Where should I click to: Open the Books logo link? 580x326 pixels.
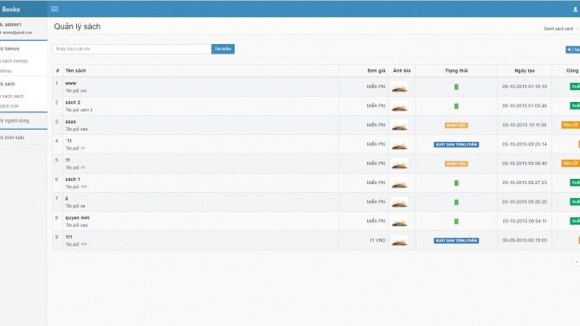(x=11, y=10)
